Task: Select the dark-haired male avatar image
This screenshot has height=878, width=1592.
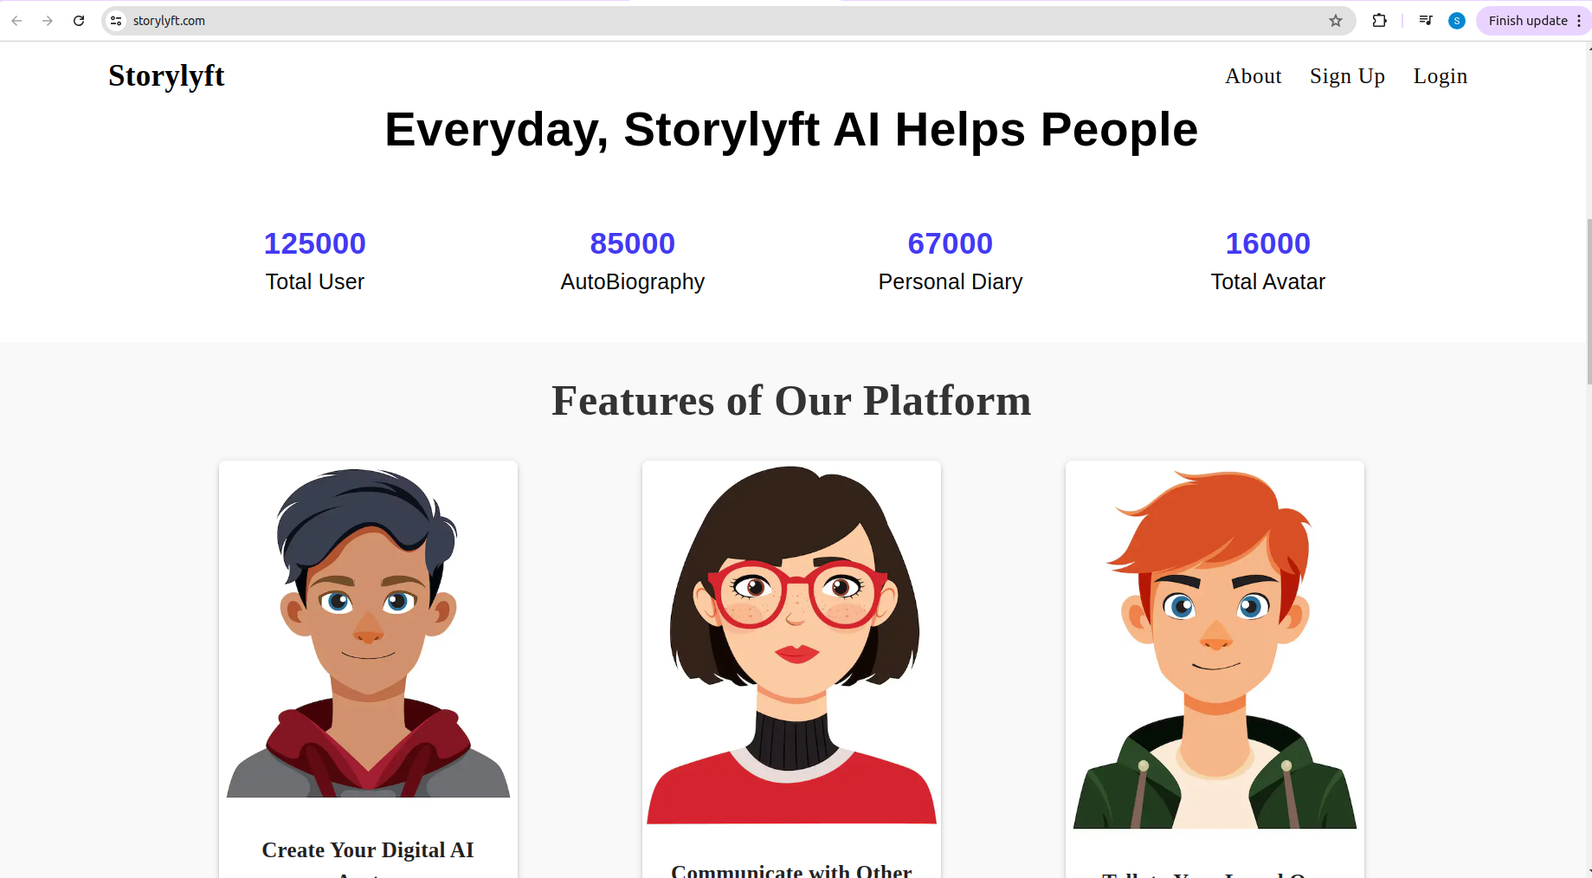Action: click(368, 632)
